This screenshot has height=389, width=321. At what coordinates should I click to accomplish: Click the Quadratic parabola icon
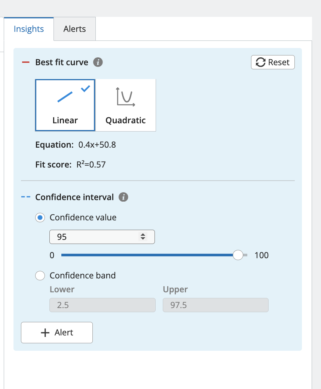click(x=125, y=97)
